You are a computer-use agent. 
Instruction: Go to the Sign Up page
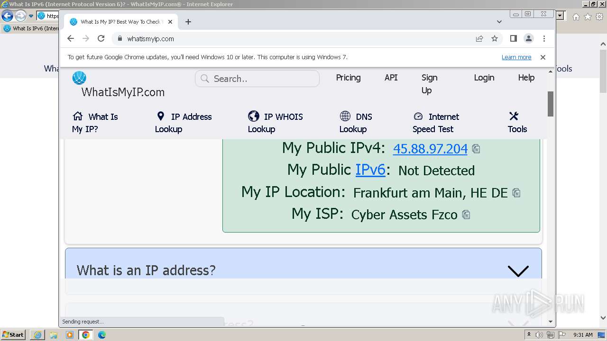430,84
